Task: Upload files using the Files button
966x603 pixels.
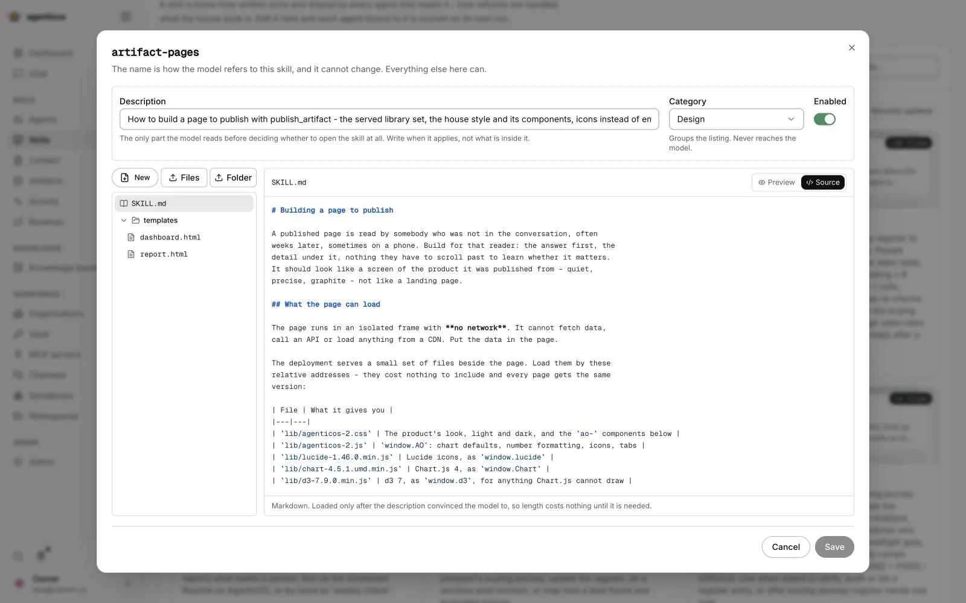Action: pyautogui.click(x=184, y=178)
